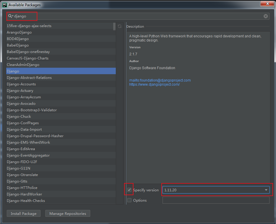The height and width of the screenshot is (224, 276).
Task: Select the Django package entry
Action: [61, 71]
